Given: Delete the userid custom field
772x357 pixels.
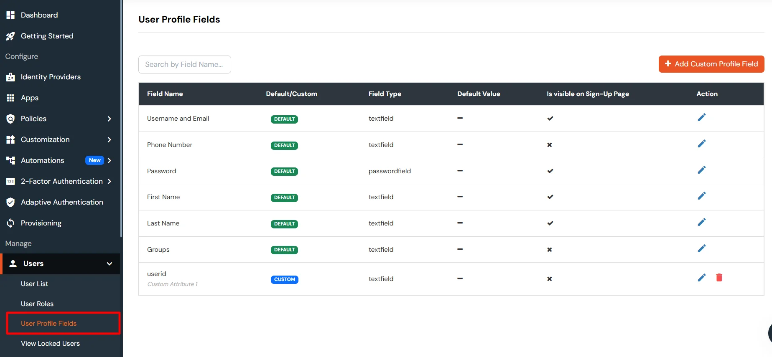Looking at the screenshot, I should click(x=719, y=278).
